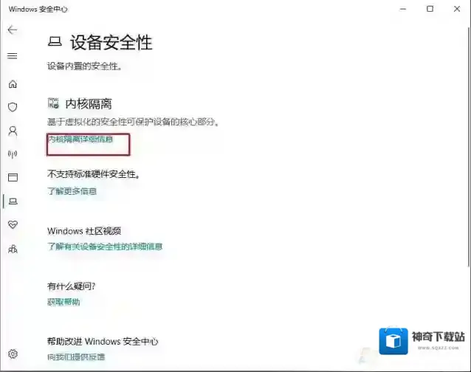Click the 向我们提供反馈 link

76,357
